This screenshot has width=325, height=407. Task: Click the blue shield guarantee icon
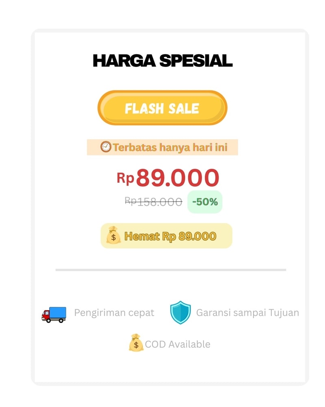point(180,313)
